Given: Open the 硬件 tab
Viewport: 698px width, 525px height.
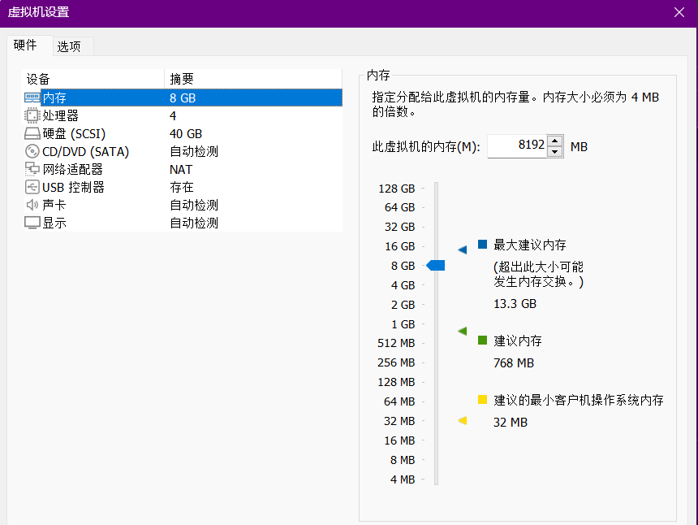Looking at the screenshot, I should click(26, 46).
